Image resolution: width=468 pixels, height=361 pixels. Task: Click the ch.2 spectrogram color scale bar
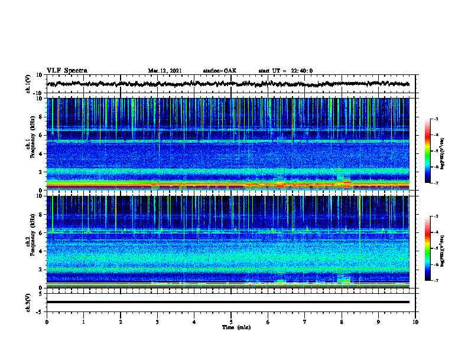coord(427,248)
